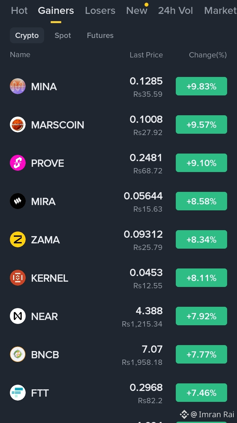Tap the pink PROVE coin icon
The width and height of the screenshot is (237, 423).
(x=18, y=163)
